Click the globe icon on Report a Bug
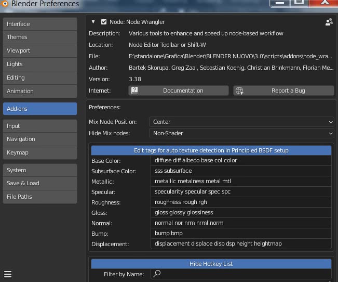 239,91
